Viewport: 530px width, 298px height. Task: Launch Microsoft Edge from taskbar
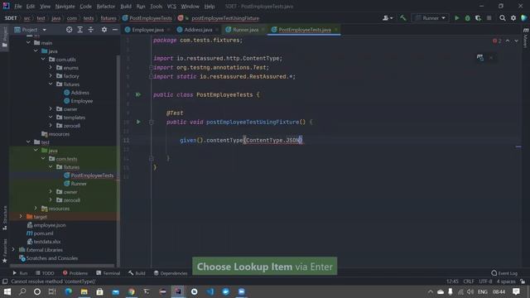68,291
